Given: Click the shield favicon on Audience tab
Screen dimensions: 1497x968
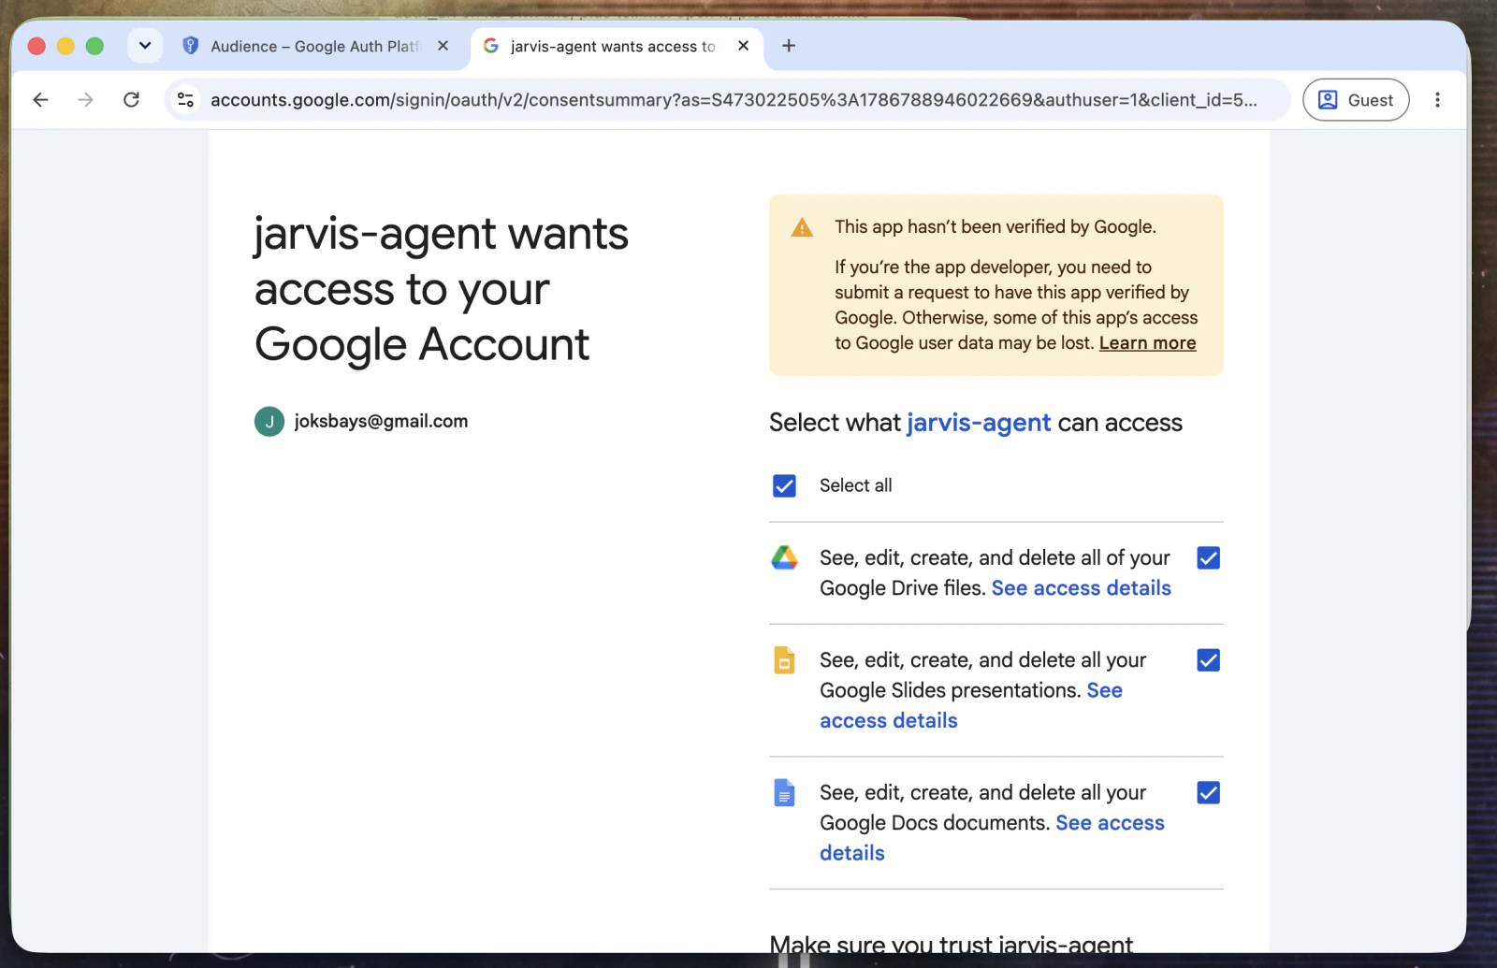Looking at the screenshot, I should coord(190,46).
